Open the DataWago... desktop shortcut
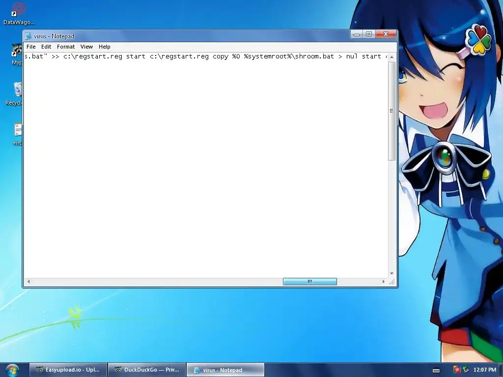 coord(19,13)
